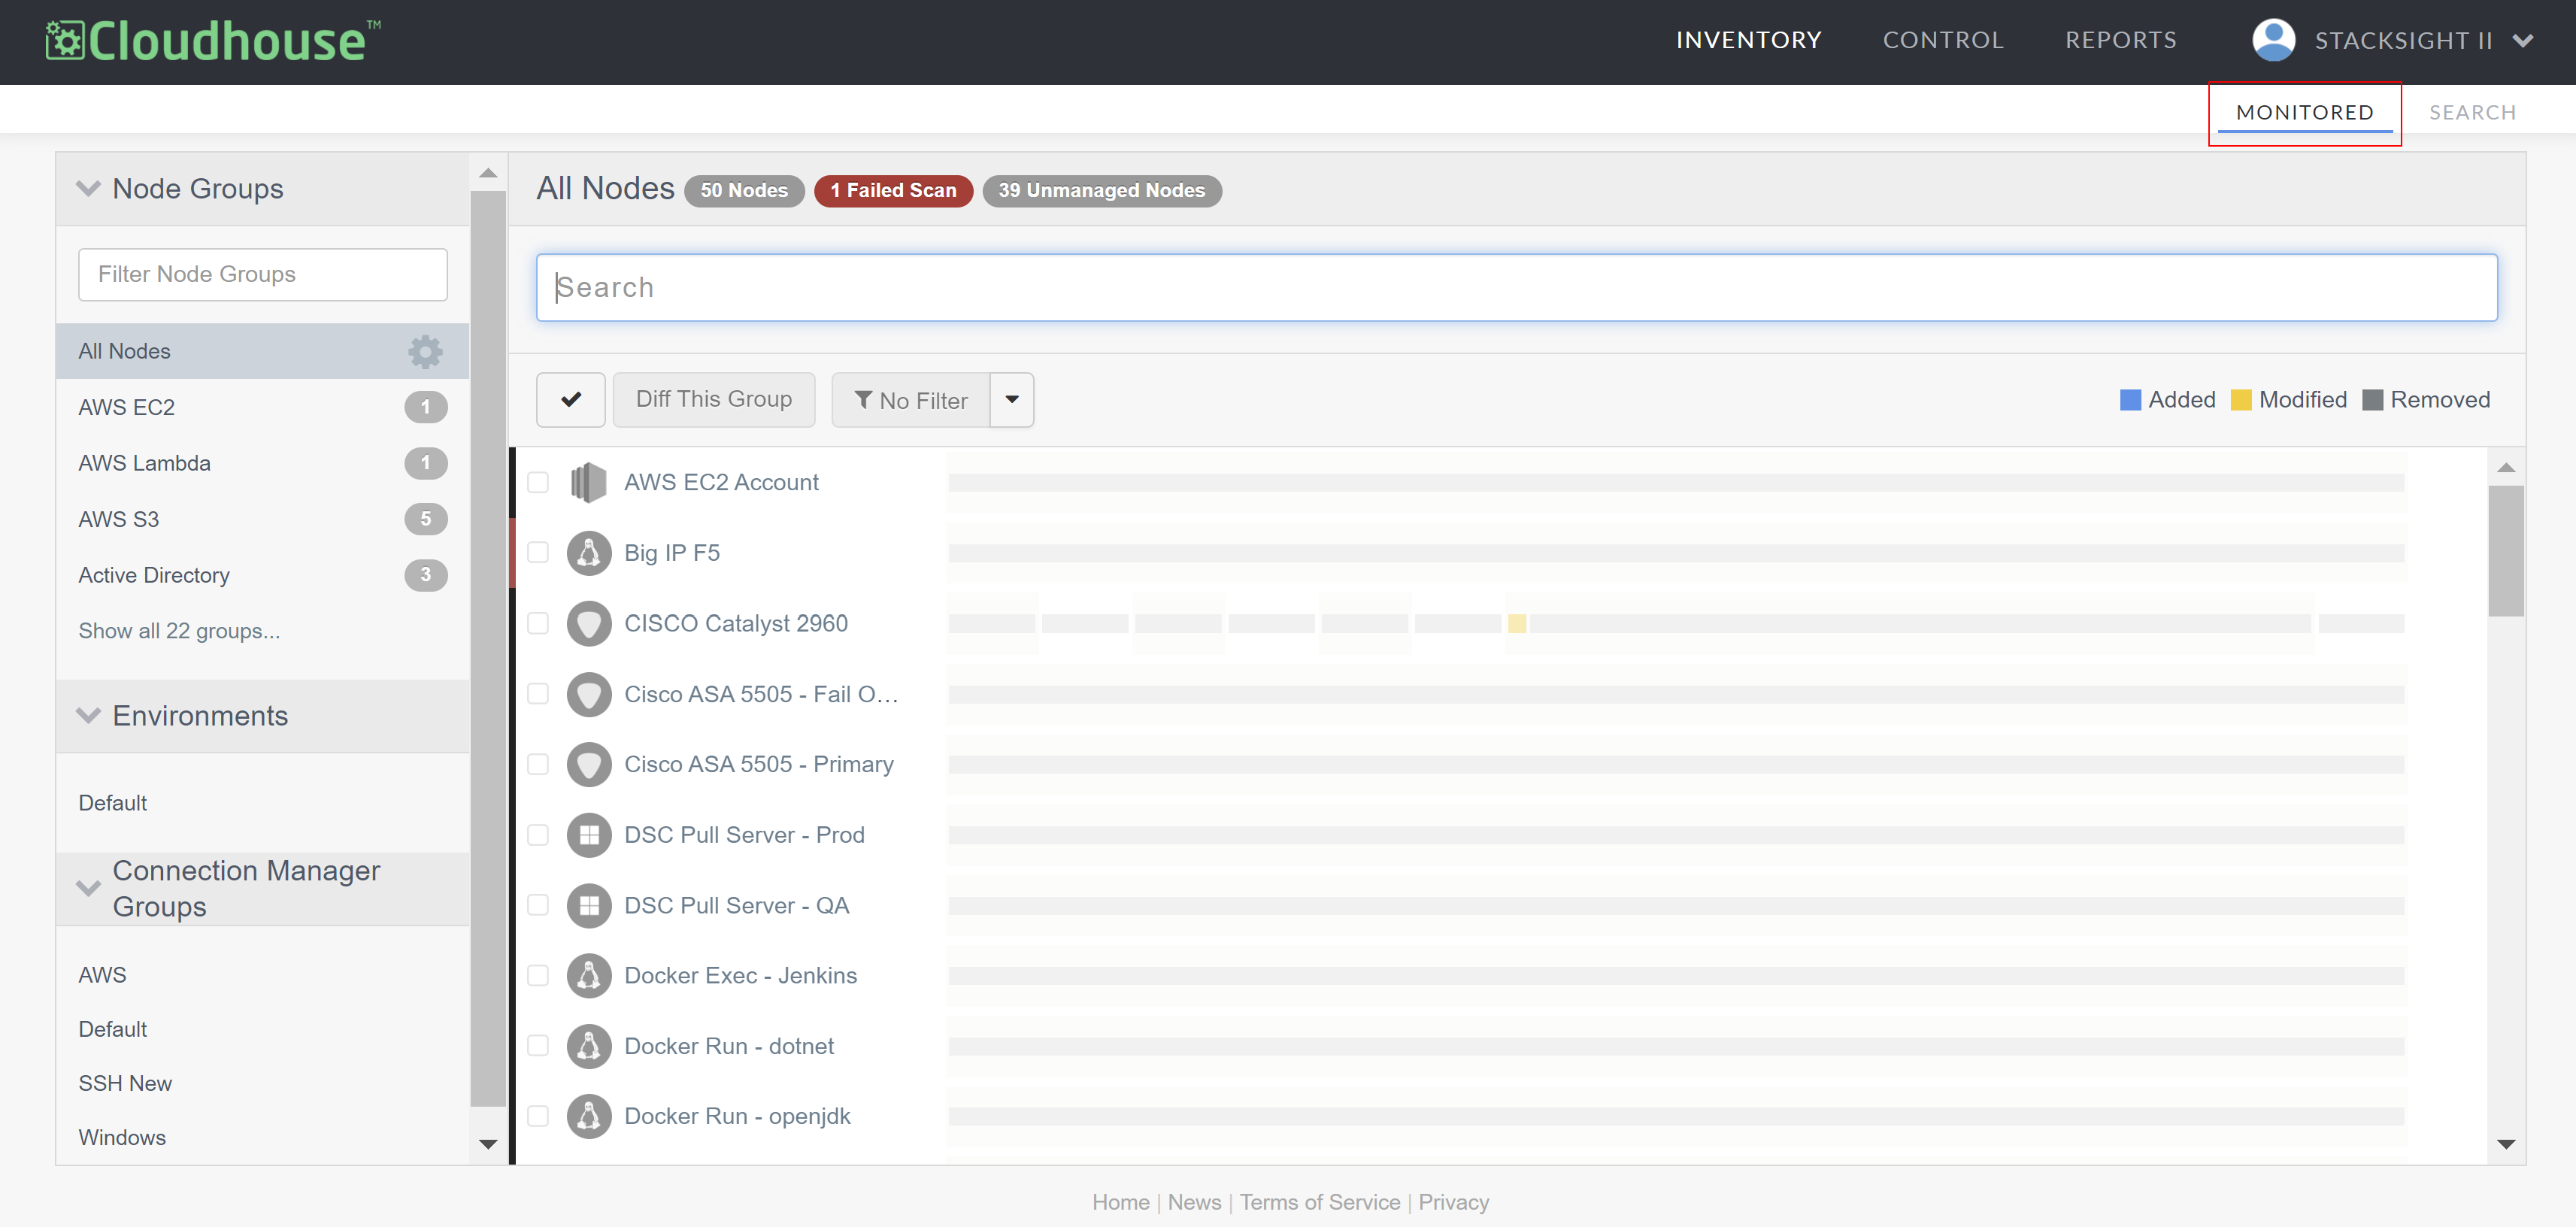
Task: Select the Windows connection manager group
Action: coord(122,1137)
